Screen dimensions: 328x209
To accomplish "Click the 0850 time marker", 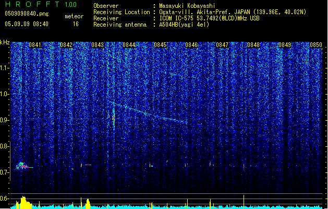I will (x=316, y=45).
